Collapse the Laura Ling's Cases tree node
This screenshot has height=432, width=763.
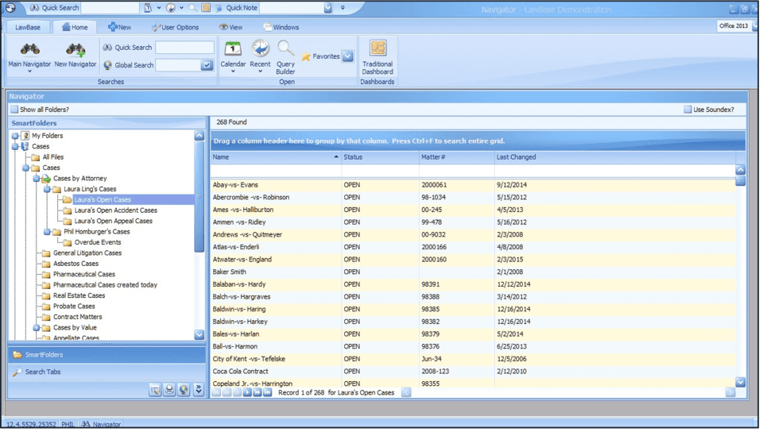47,189
